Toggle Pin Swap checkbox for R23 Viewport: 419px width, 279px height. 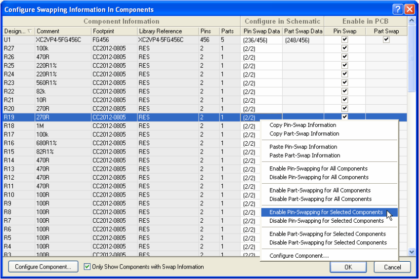(344, 82)
